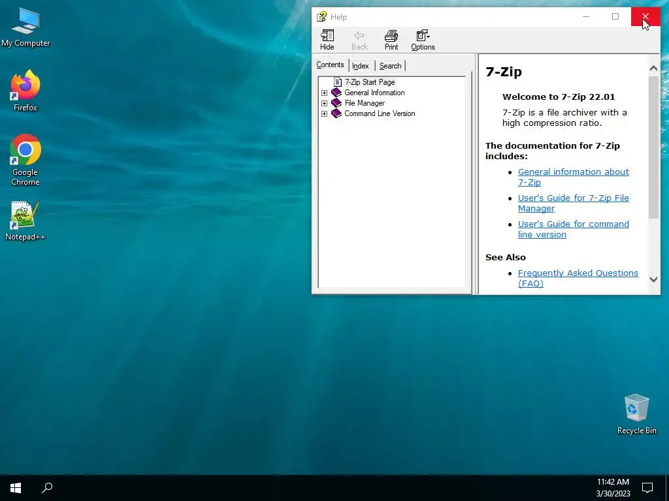
Task: Open General information about 7-Zip link
Action: (574, 177)
